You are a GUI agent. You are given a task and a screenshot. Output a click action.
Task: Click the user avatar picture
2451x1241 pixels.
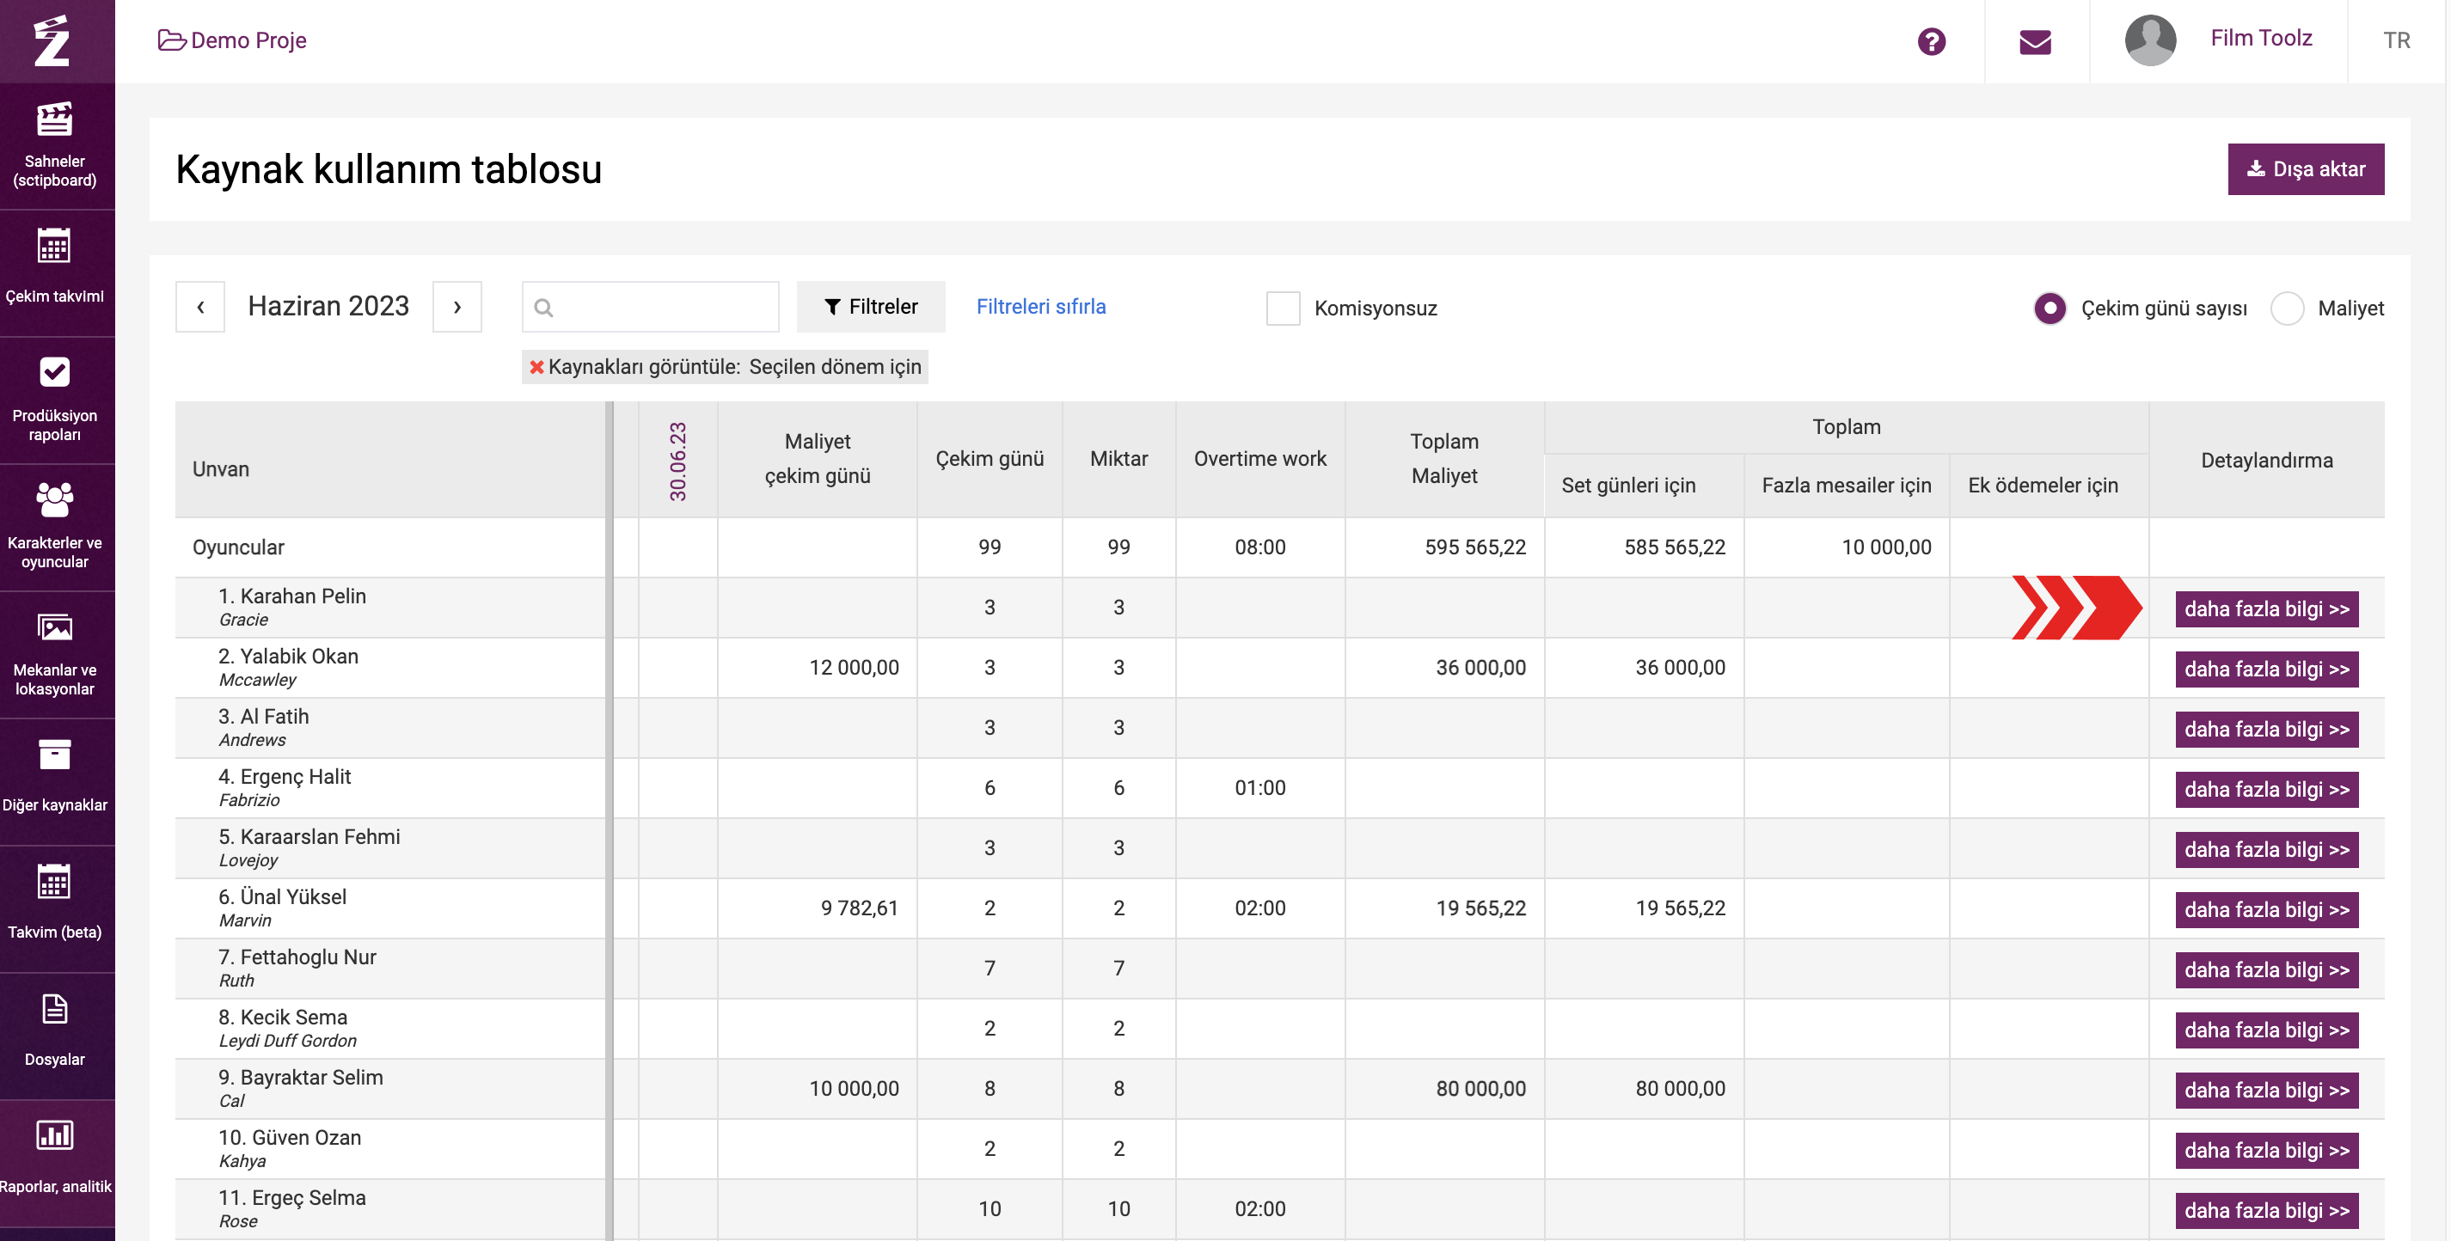point(2150,40)
